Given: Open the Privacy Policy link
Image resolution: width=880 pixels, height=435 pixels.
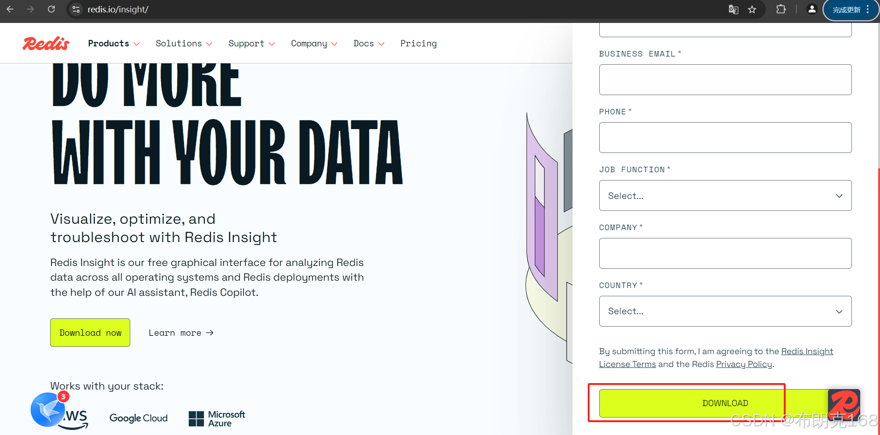Looking at the screenshot, I should tap(744, 364).
